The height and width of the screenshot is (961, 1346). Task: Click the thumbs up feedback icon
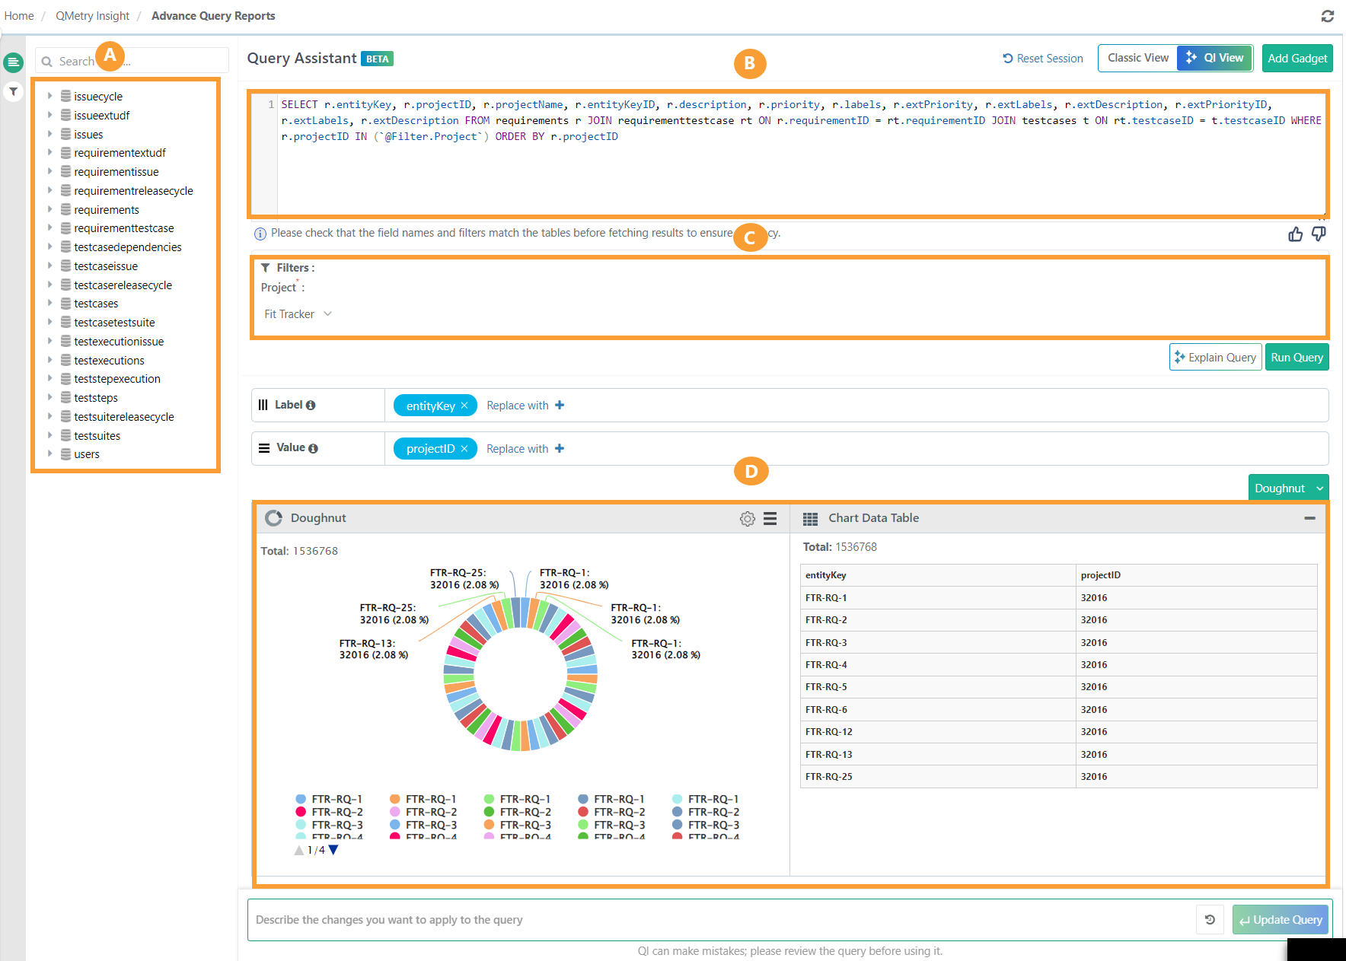pos(1295,234)
